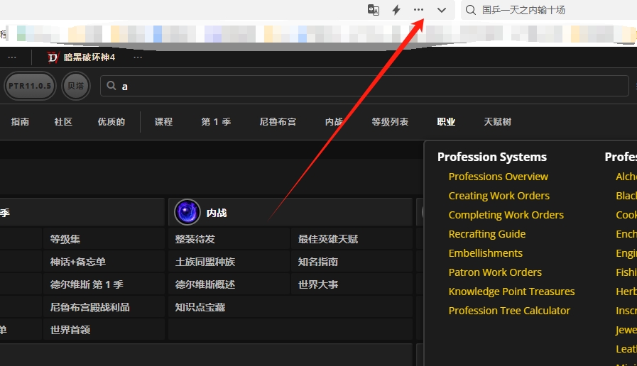Open the 神话+备忘单 link
The width and height of the screenshot is (637, 366).
(x=78, y=262)
